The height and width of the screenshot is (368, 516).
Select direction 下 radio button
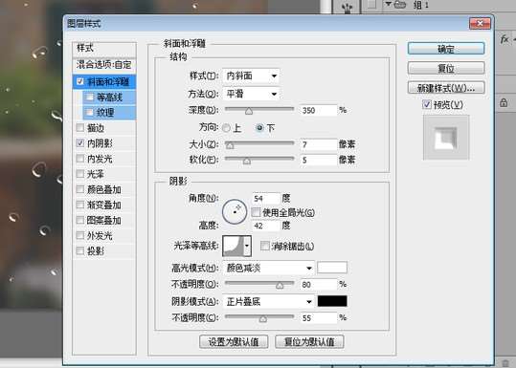(x=259, y=128)
